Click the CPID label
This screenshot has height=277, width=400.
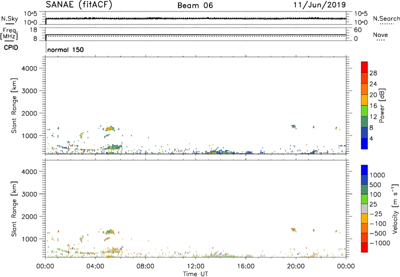point(11,47)
